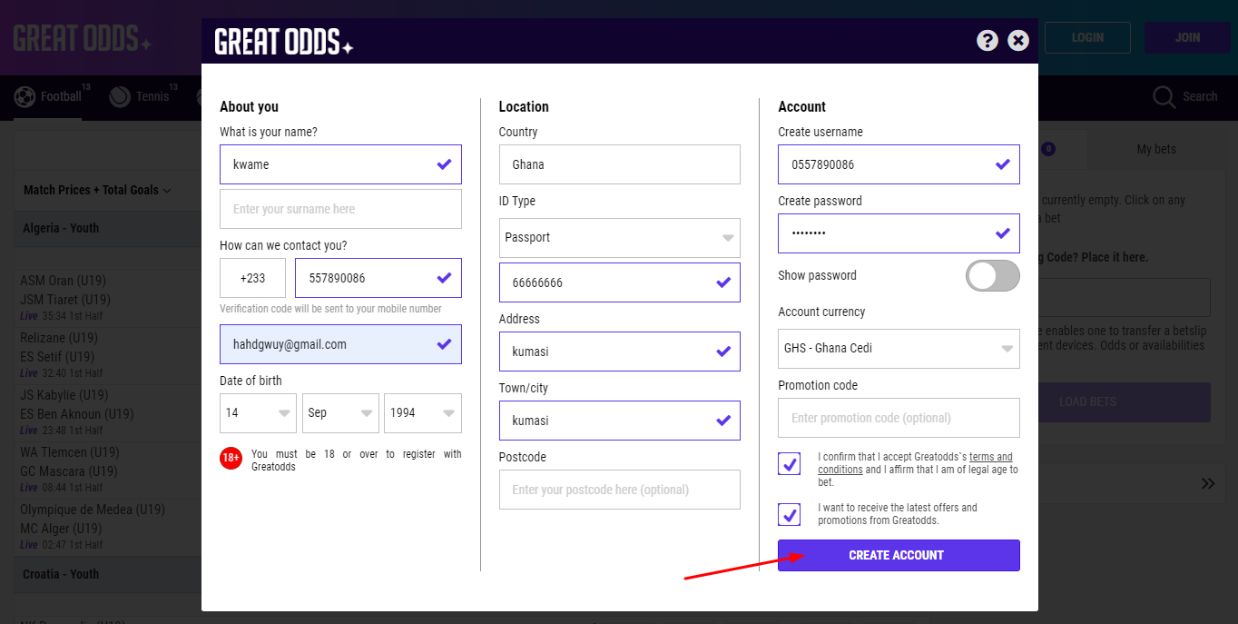
Task: Click the surname input field
Action: (x=340, y=209)
